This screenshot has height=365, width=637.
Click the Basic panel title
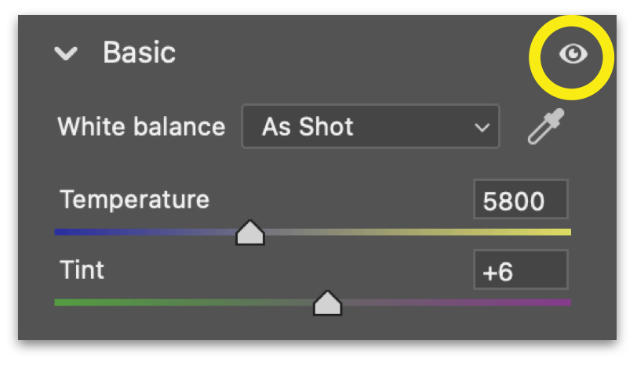pos(139,53)
